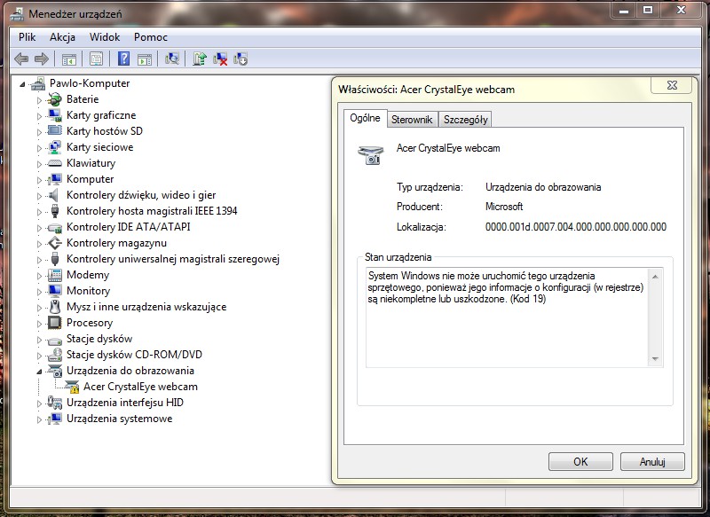Select the IDE ATA/ATAPI controller icon
The width and height of the screenshot is (710, 517).
[55, 227]
